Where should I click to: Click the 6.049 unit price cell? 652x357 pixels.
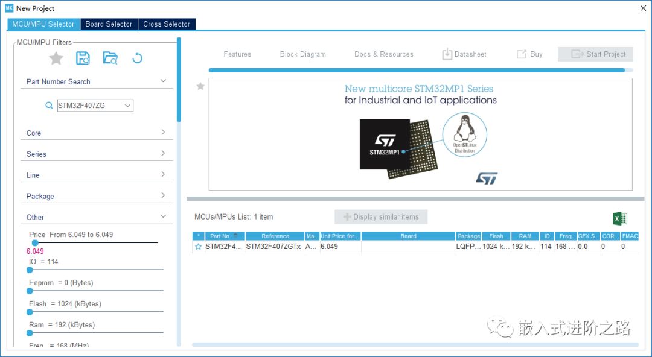pos(340,247)
